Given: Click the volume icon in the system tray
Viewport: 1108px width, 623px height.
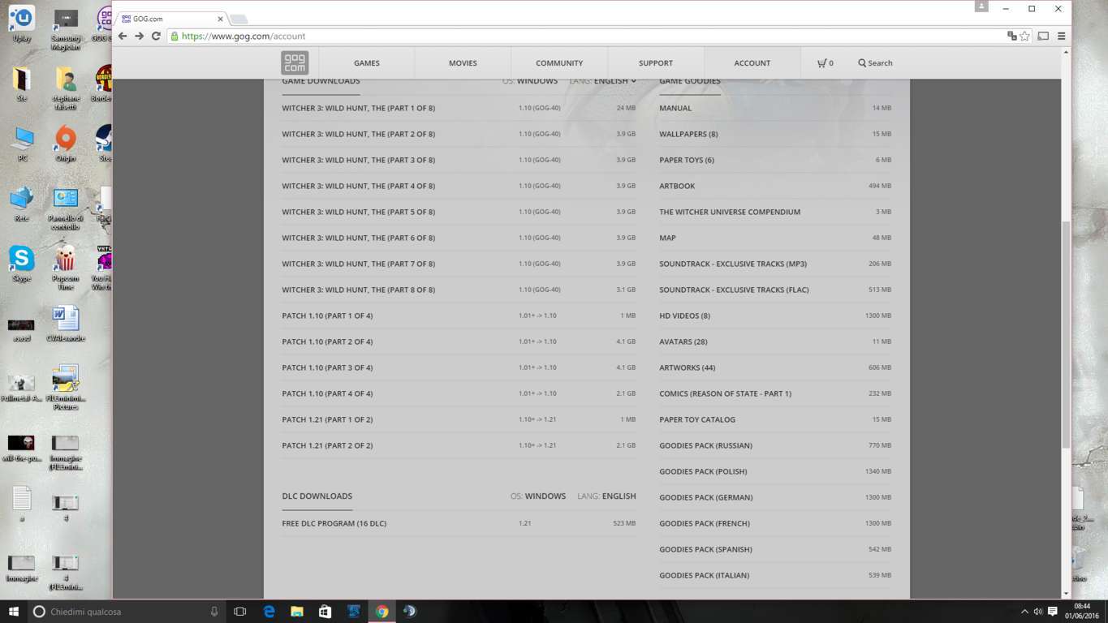Looking at the screenshot, I should (1038, 612).
